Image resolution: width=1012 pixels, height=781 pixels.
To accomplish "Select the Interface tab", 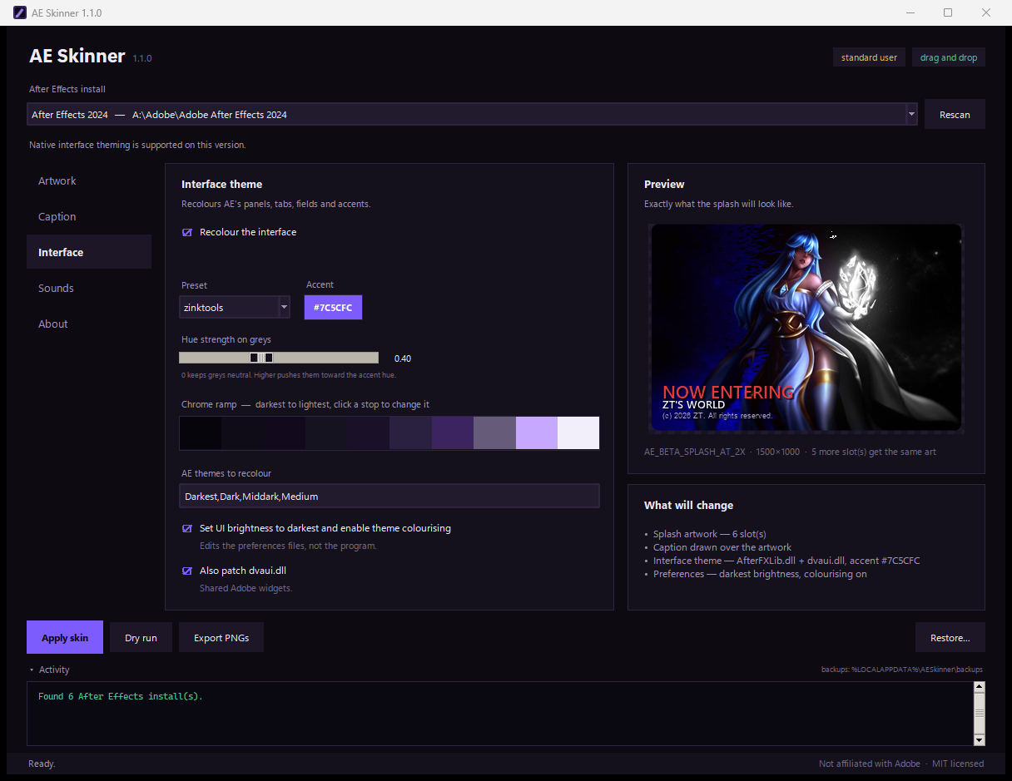I will click(89, 252).
